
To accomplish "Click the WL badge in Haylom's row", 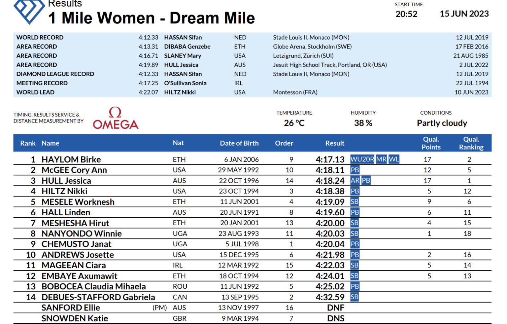I will point(394,159).
